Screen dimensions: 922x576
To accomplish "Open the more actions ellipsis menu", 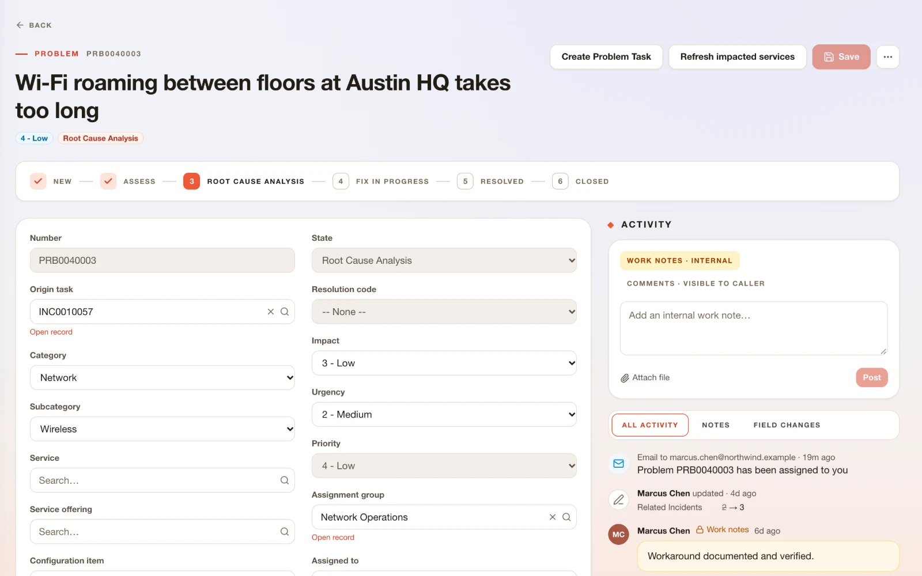I will 887,57.
